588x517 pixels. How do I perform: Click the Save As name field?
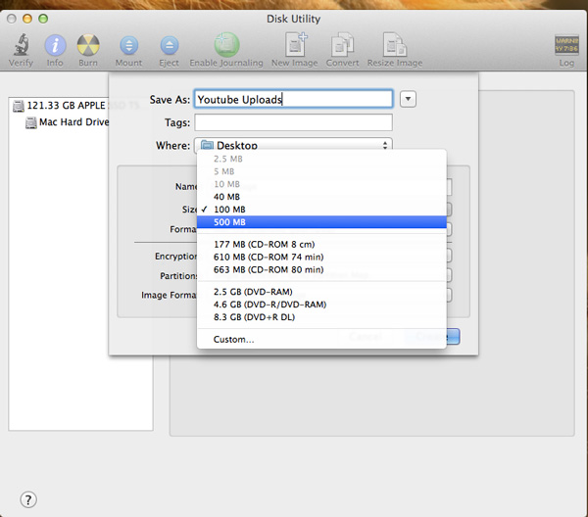293,99
